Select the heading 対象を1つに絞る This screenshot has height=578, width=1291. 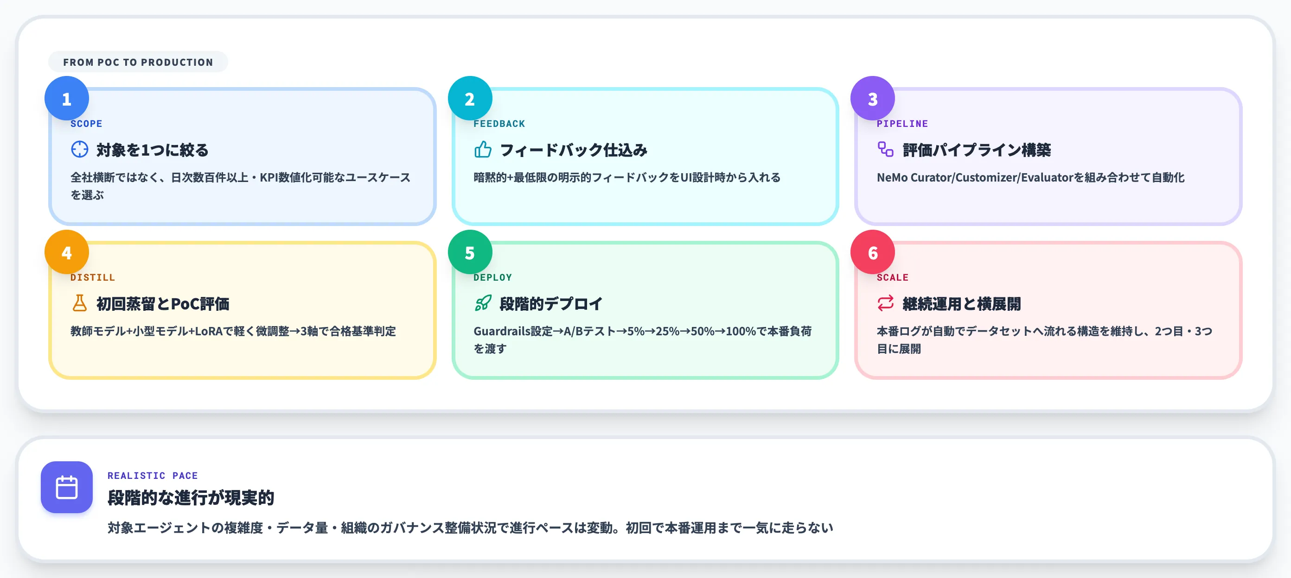pos(153,150)
